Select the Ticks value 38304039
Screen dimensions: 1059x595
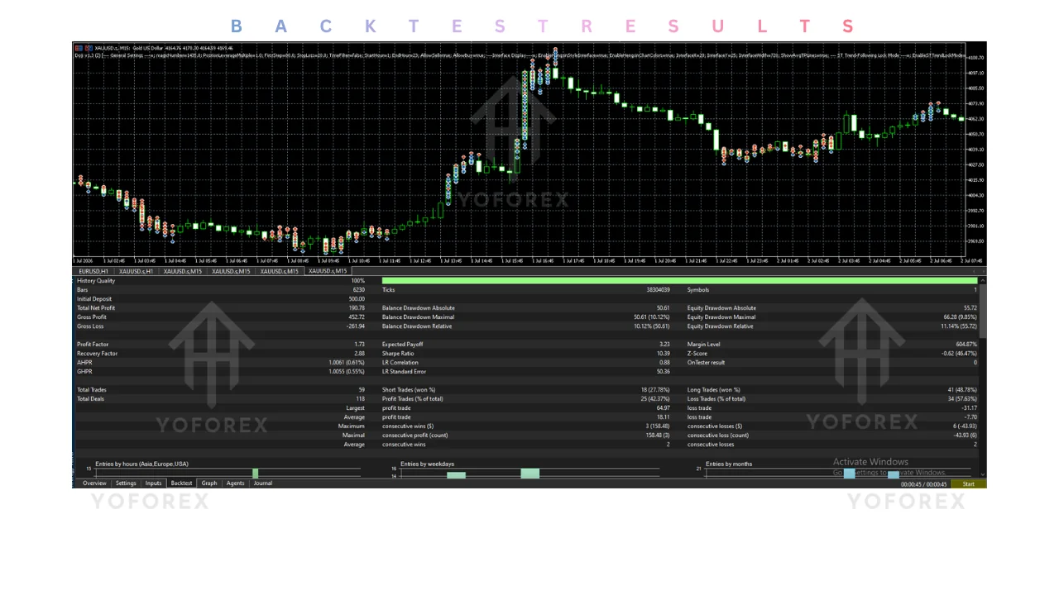tap(658, 290)
